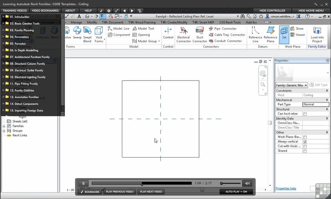This screenshot has width=331, height=199.
Task: Toggle the Shared checkbox
Action: point(305,151)
